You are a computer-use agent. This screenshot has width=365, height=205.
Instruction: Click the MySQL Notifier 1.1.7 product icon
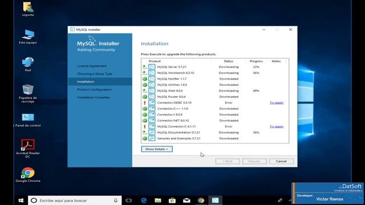click(x=152, y=79)
